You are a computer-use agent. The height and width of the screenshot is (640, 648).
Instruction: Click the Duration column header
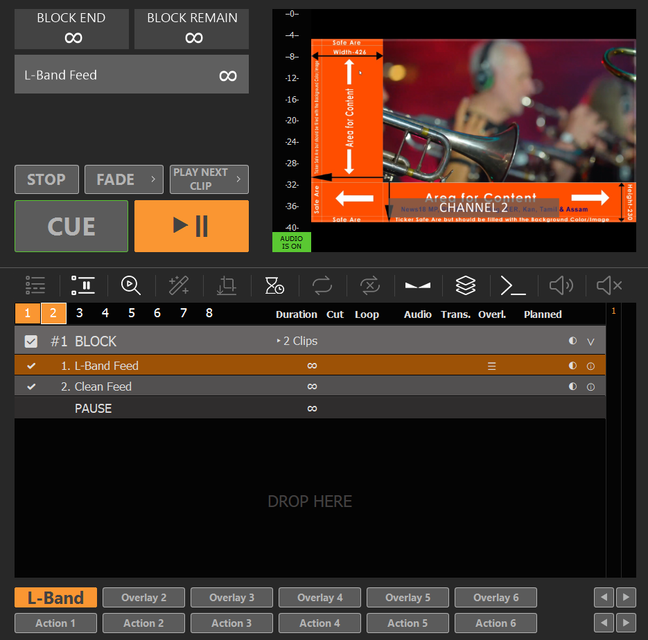tap(297, 314)
